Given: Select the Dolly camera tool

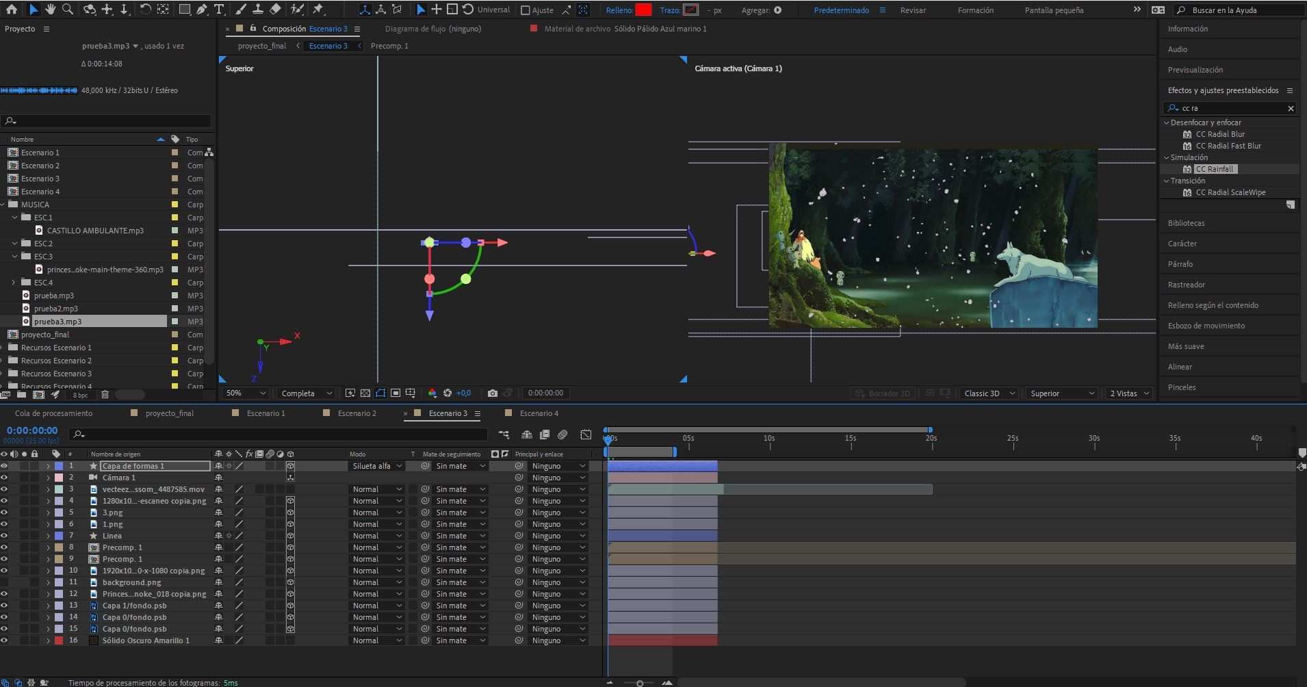Looking at the screenshot, I should click(x=124, y=10).
